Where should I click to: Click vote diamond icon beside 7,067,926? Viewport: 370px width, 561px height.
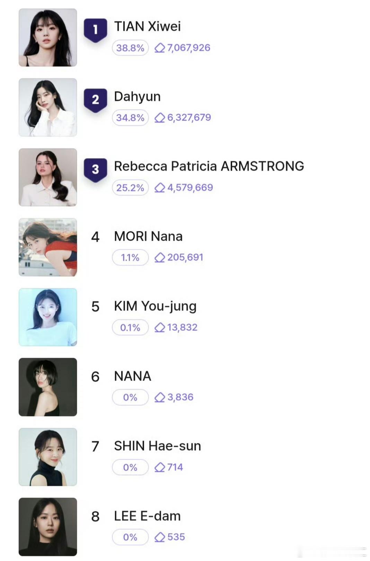[x=160, y=48]
